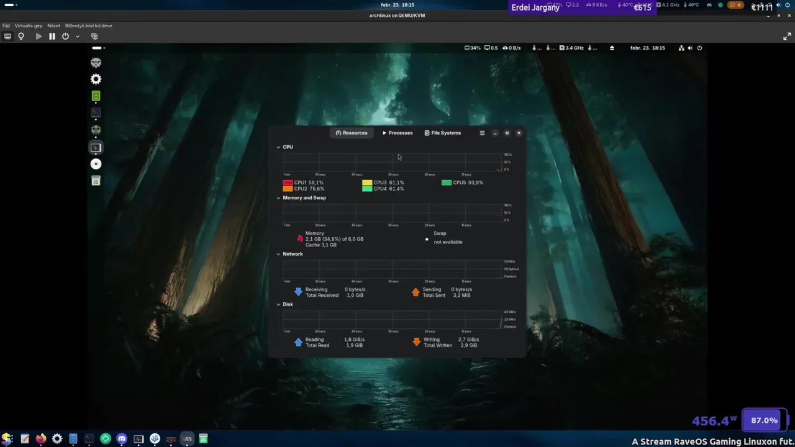Viewport: 795px width, 447px height.
Task: Open the Billentyű kód küldése menu
Action: pos(89,26)
